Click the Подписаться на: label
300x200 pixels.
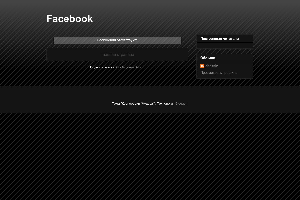pos(103,67)
